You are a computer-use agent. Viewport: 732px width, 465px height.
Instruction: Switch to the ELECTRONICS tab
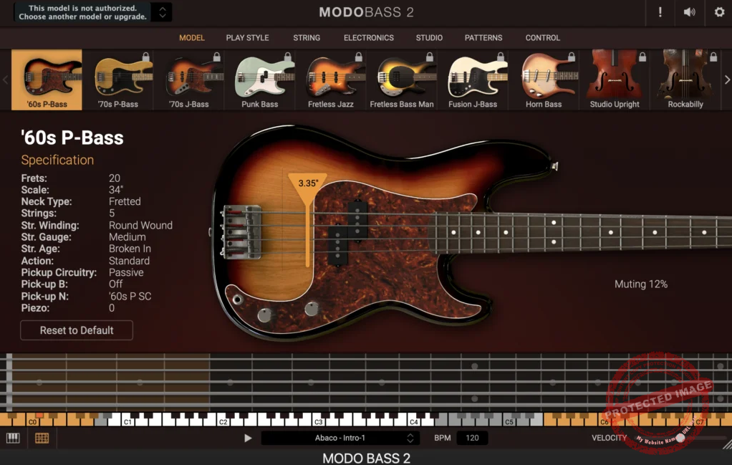pos(369,38)
